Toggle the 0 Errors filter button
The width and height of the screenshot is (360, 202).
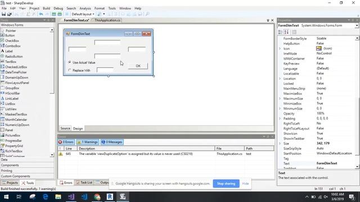66,142
